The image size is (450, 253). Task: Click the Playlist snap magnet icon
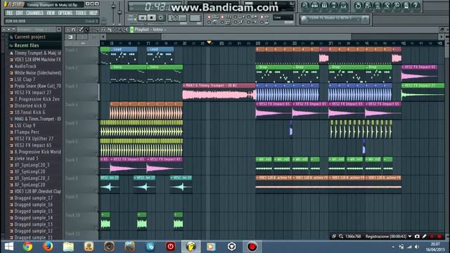(x=73, y=30)
